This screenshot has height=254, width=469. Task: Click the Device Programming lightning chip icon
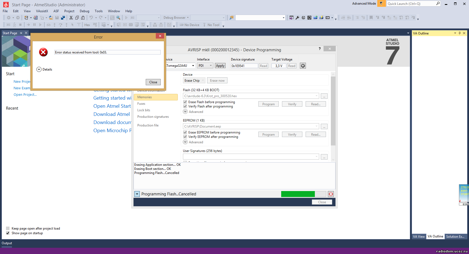click(x=321, y=18)
